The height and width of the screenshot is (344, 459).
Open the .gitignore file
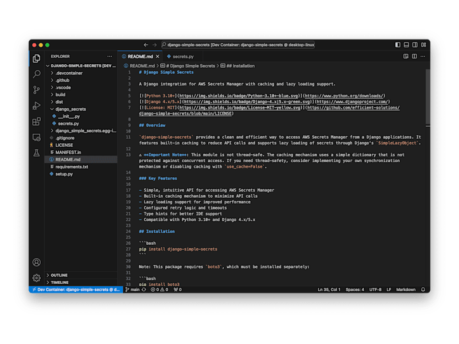pyautogui.click(x=81, y=138)
